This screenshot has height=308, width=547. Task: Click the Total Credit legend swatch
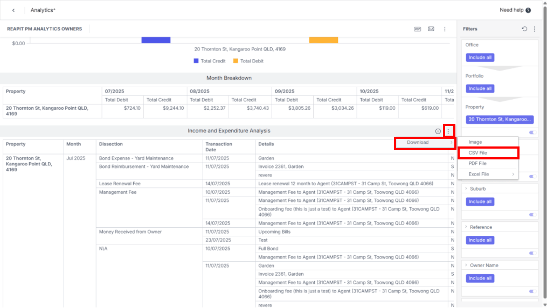click(x=196, y=61)
